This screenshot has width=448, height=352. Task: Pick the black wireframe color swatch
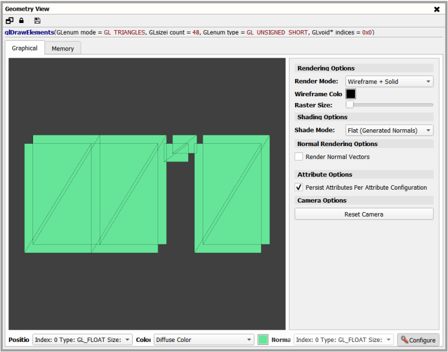pos(351,94)
